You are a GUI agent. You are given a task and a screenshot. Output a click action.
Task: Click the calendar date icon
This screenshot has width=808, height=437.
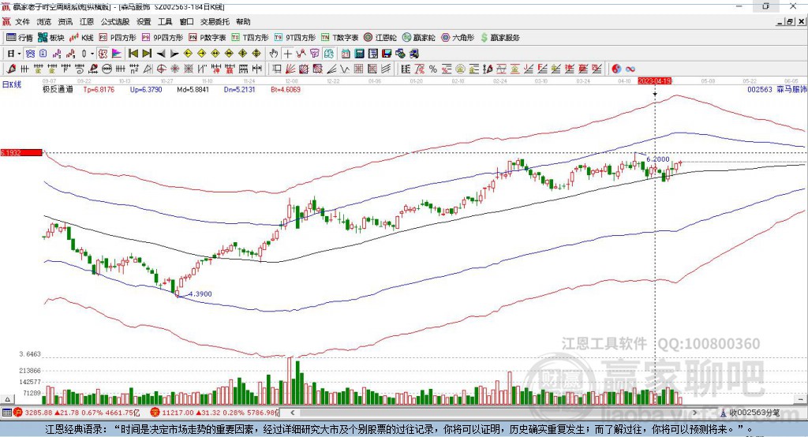click(346, 54)
